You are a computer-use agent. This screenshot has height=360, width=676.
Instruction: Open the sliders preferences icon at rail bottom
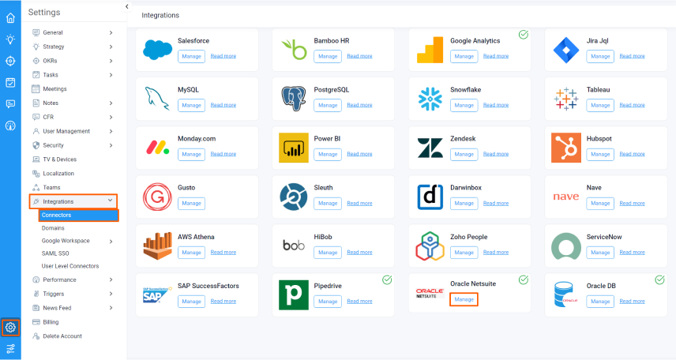[x=10, y=348]
